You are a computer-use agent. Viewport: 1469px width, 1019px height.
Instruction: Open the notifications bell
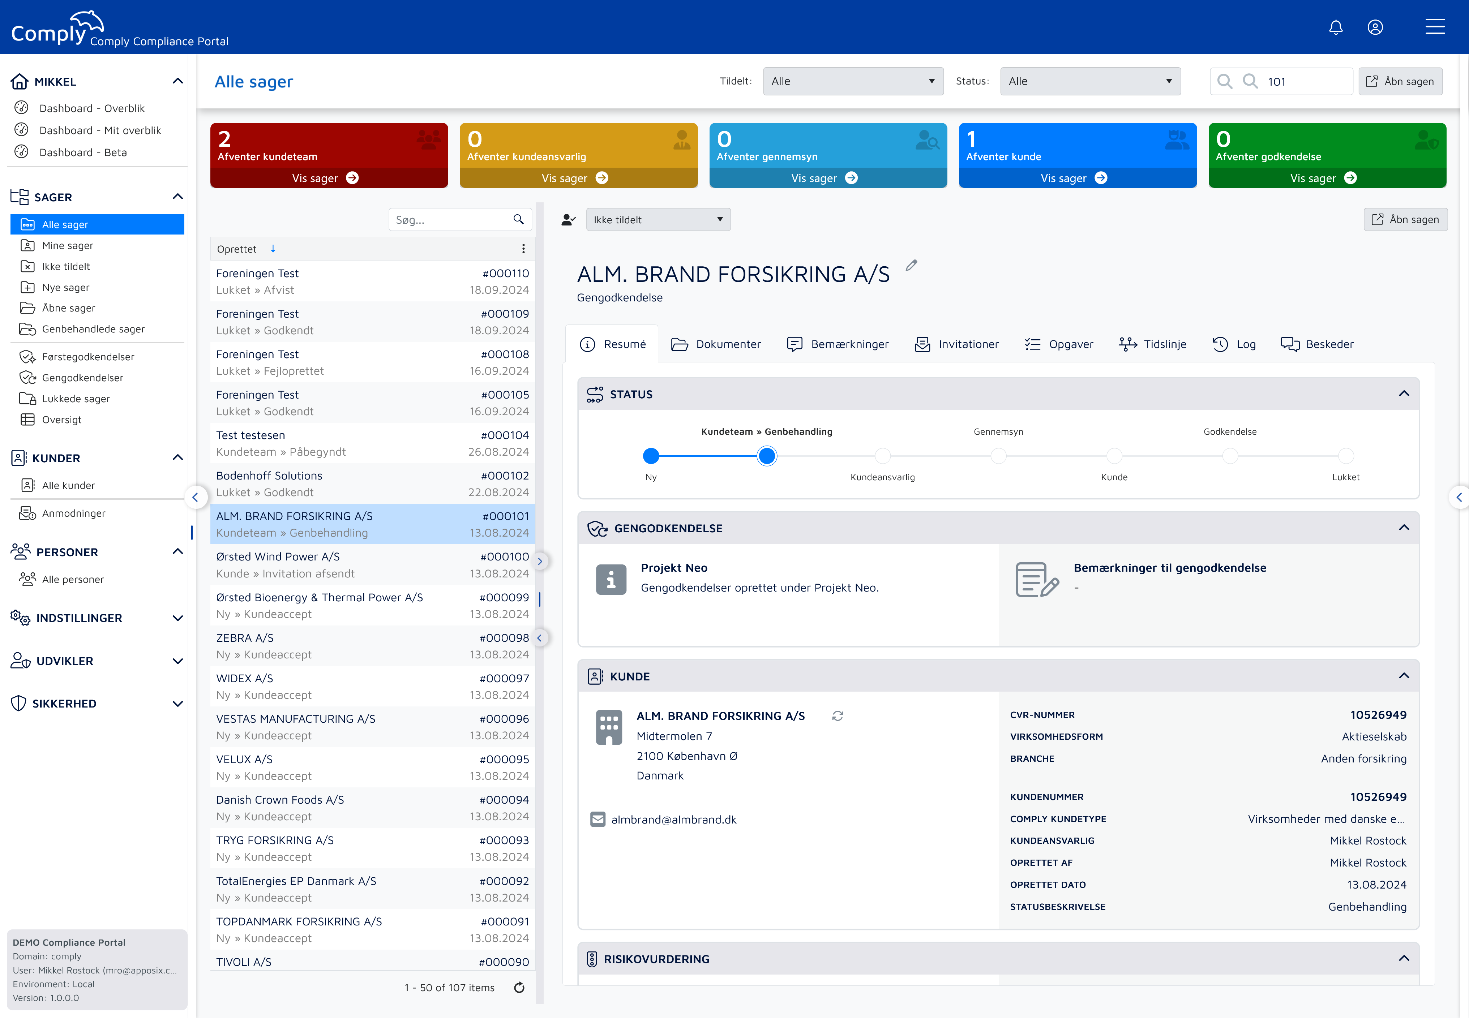point(1336,27)
